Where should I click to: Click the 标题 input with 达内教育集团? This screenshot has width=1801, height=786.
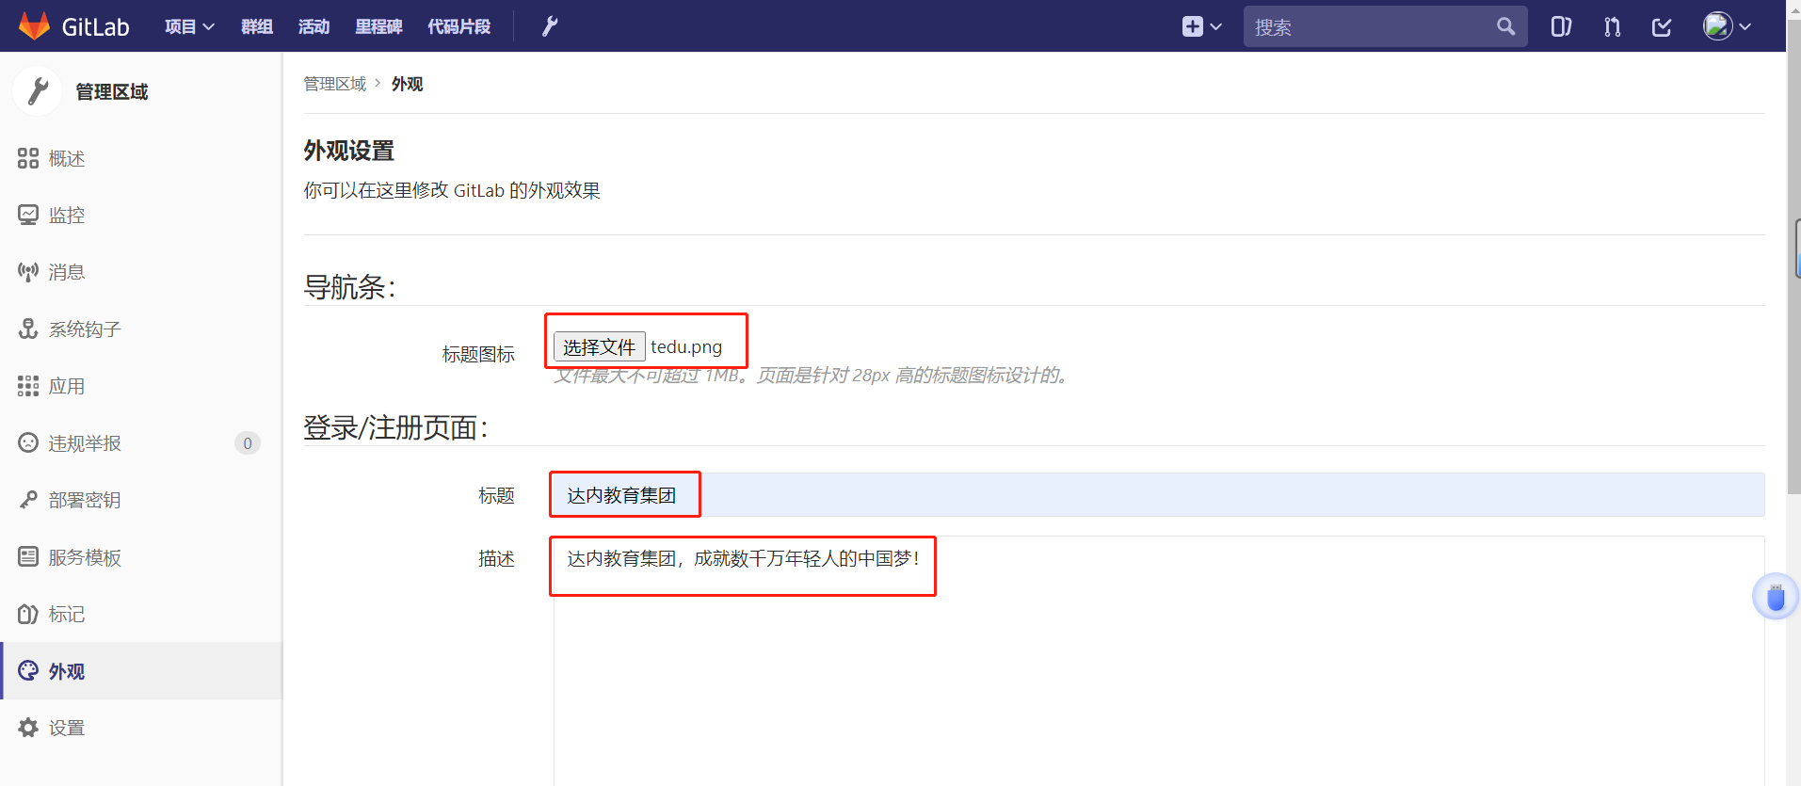coord(1159,494)
